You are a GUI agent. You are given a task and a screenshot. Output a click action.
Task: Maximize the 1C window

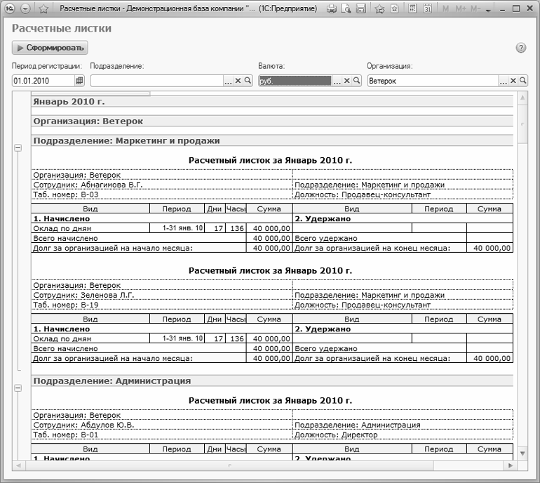coord(516,8)
